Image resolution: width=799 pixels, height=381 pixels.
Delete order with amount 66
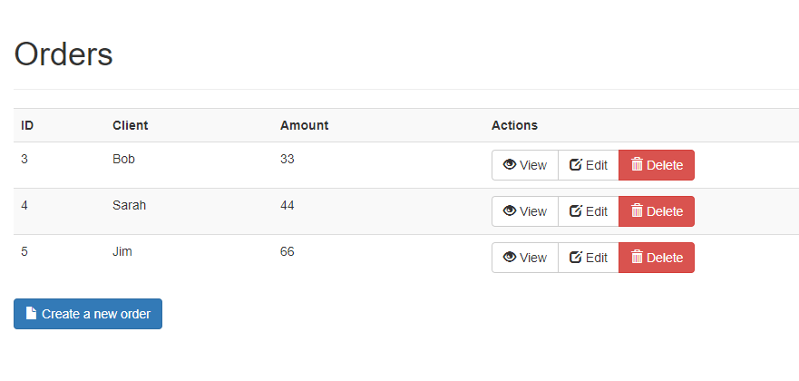(x=656, y=258)
